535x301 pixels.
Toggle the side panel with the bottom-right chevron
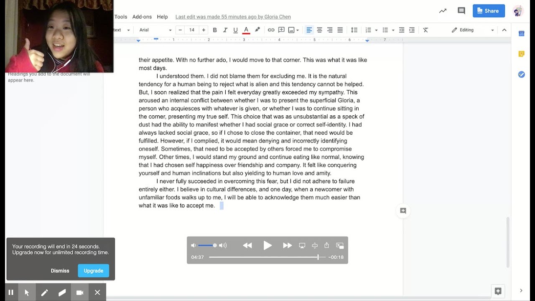click(521, 291)
